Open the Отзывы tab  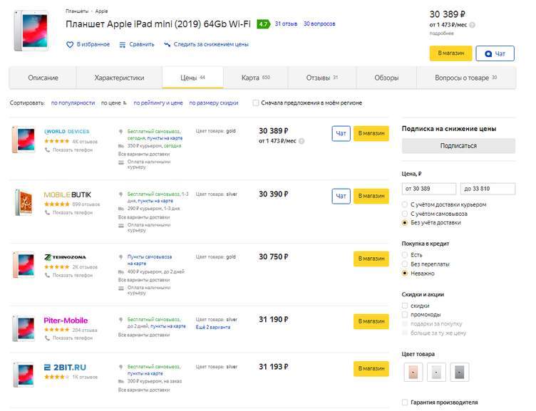[x=321, y=78]
